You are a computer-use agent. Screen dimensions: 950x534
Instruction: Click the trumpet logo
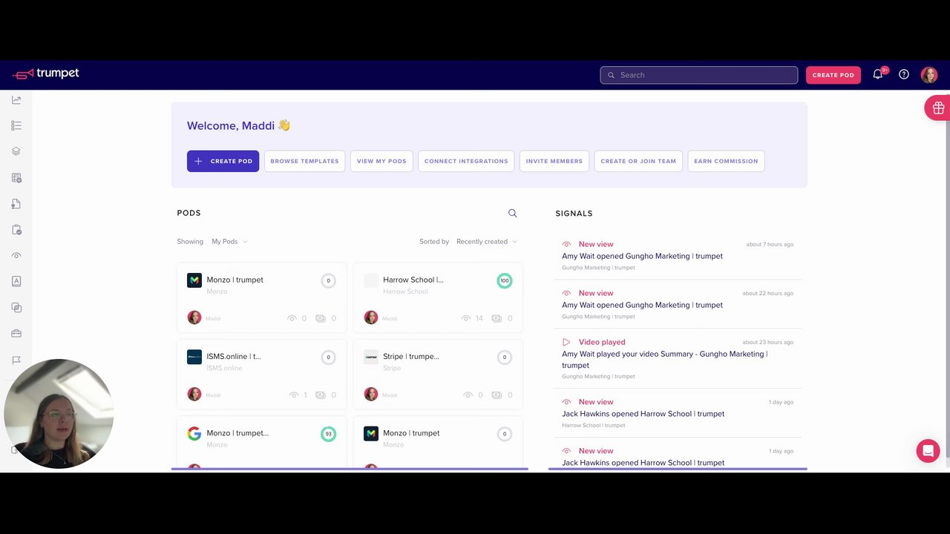pyautogui.click(x=46, y=73)
